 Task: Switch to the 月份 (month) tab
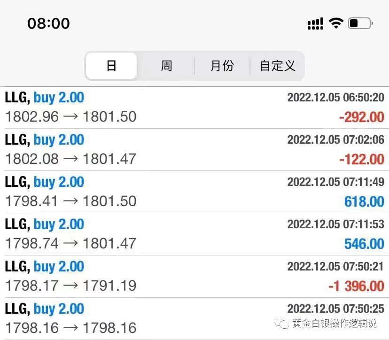coord(222,66)
